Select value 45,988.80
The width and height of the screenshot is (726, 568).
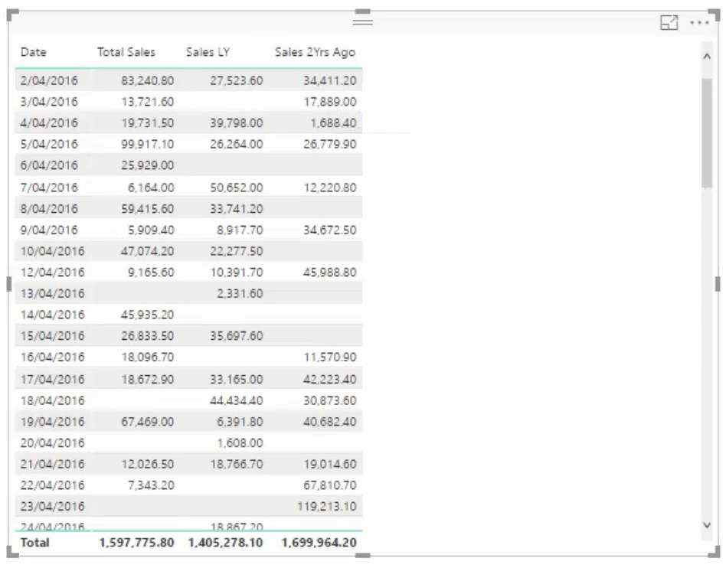point(329,273)
